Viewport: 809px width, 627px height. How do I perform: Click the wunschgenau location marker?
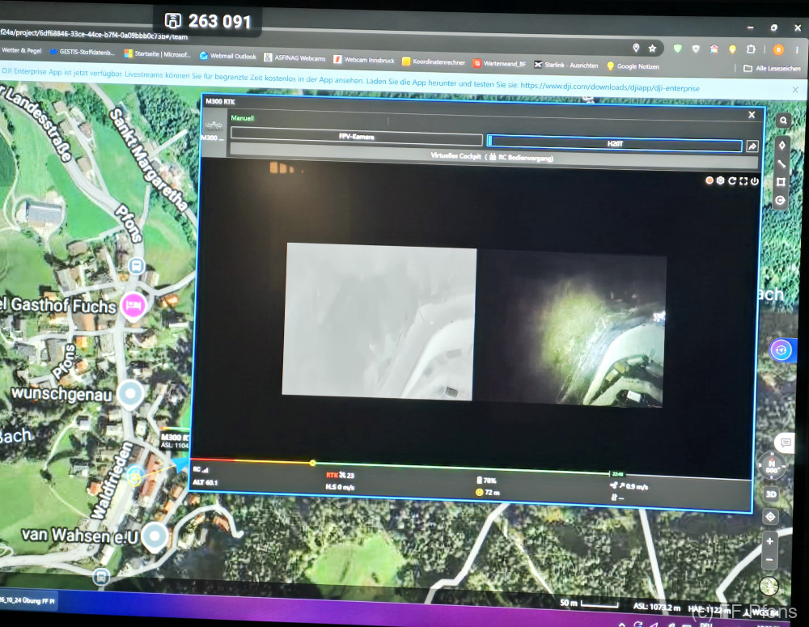click(x=130, y=394)
